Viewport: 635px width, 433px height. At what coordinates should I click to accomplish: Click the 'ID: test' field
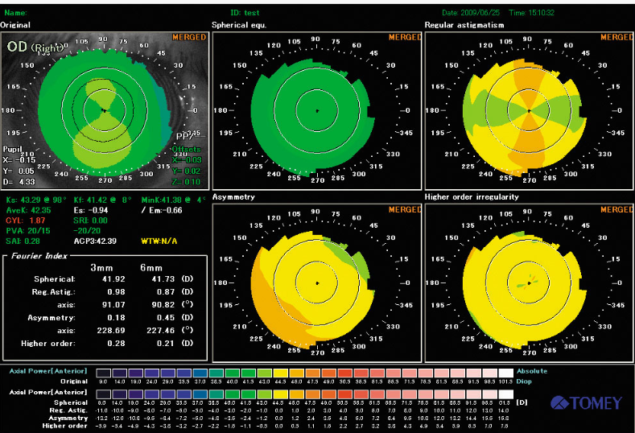coord(245,13)
